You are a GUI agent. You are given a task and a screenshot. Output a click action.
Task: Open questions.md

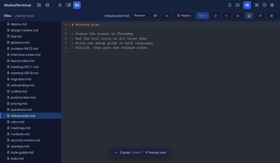click(x=31, y=110)
